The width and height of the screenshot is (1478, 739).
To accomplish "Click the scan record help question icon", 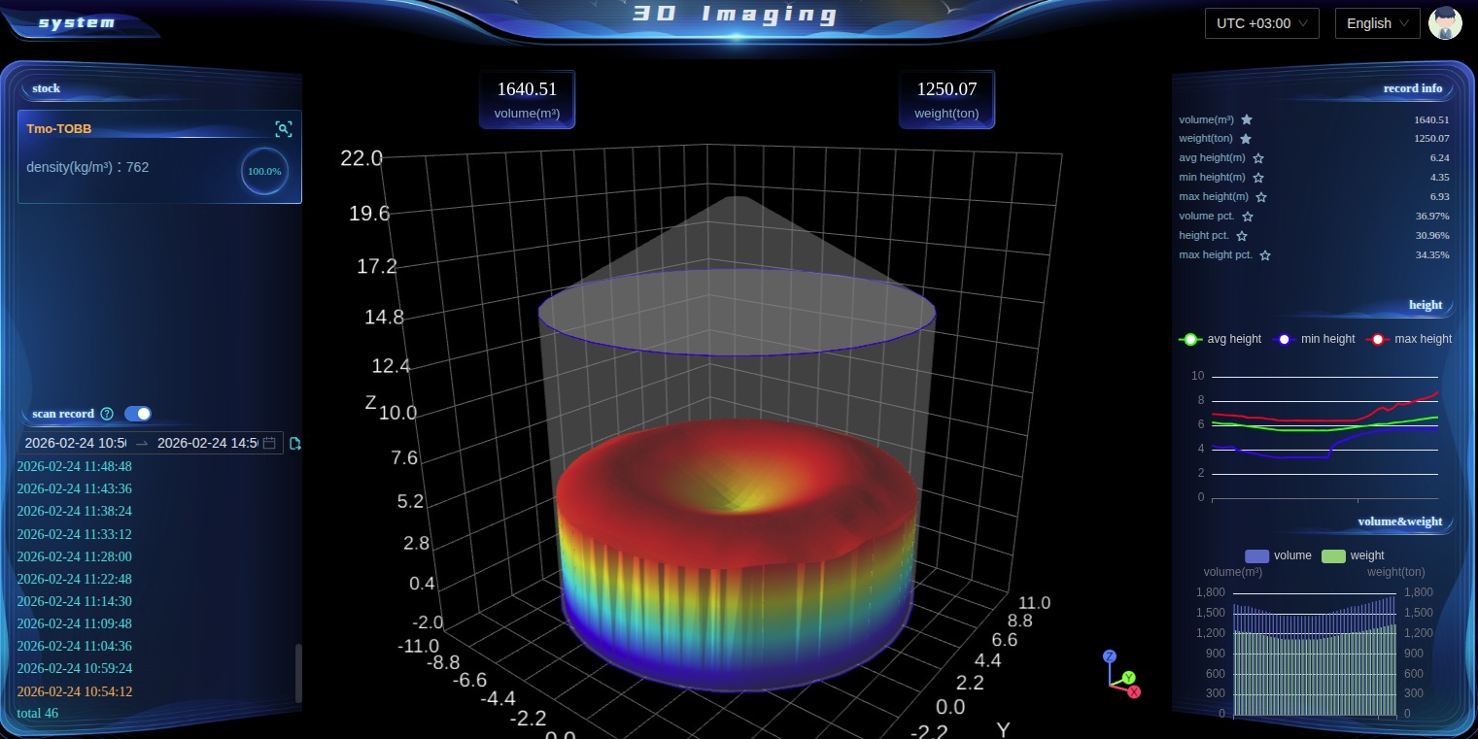I will [x=107, y=414].
